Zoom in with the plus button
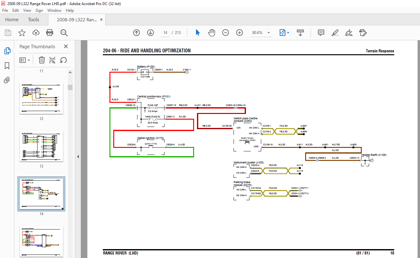The width and height of the screenshot is (420, 258). pyautogui.click(x=240, y=33)
